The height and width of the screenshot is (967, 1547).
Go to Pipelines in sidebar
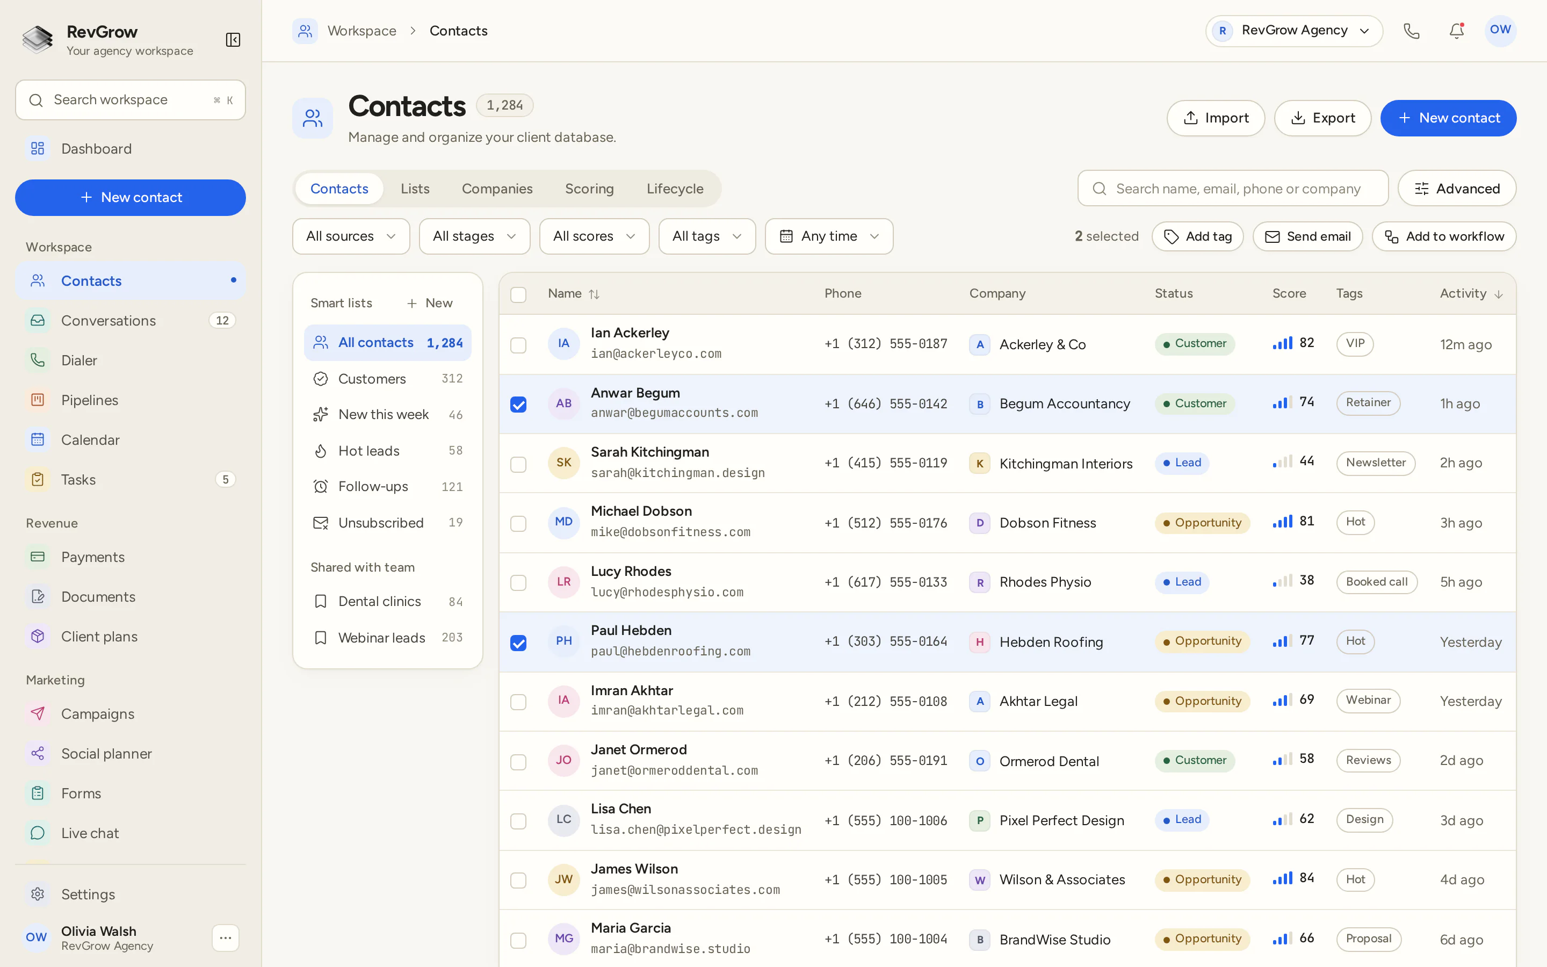point(131,400)
